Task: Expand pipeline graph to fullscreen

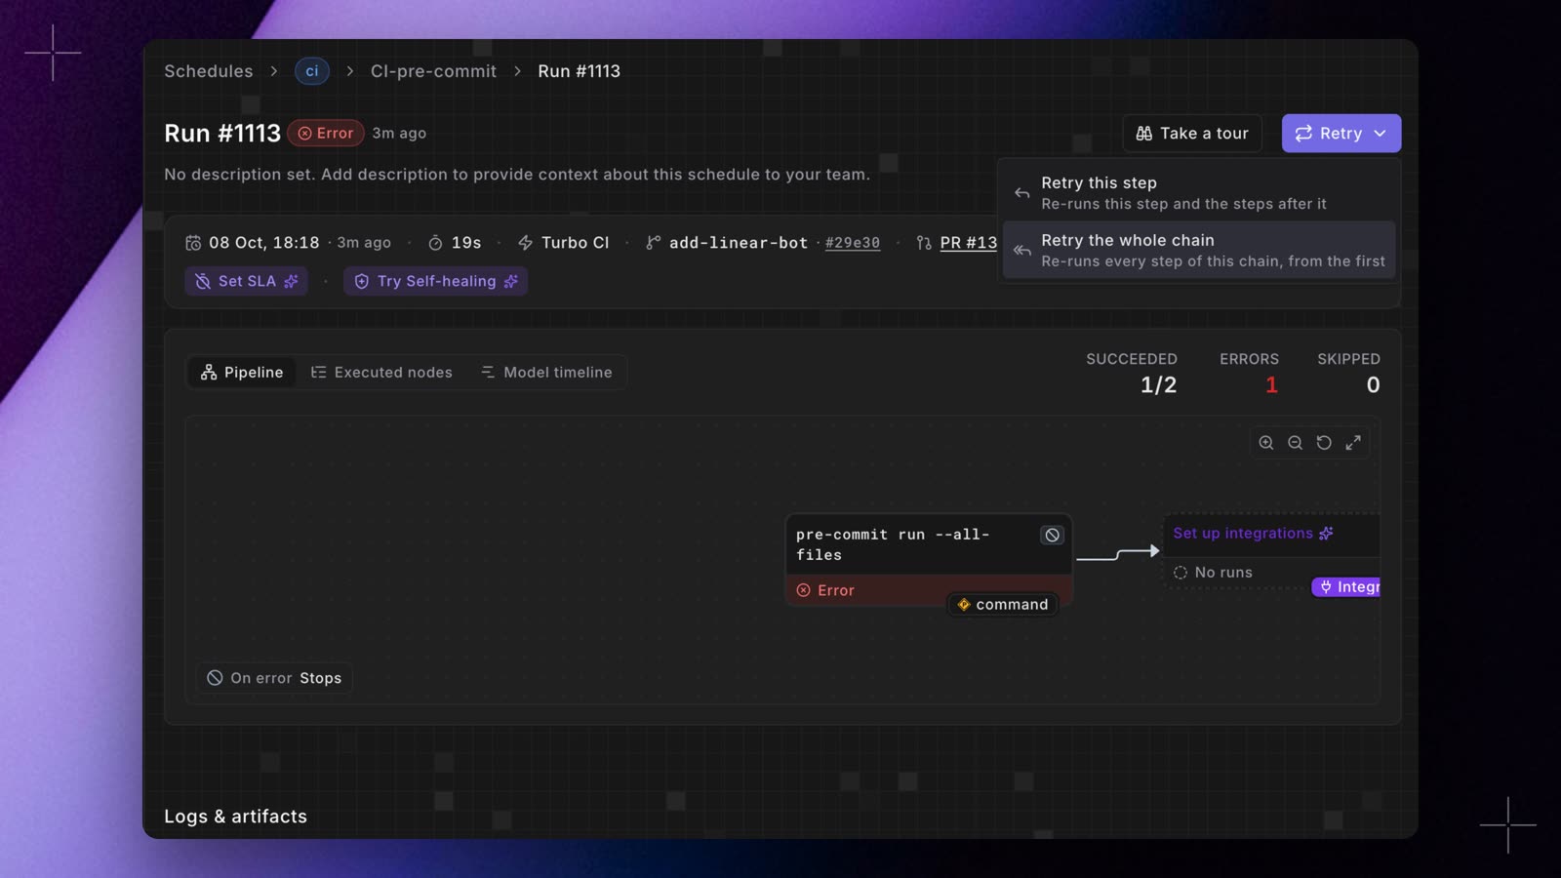Action: point(1353,443)
